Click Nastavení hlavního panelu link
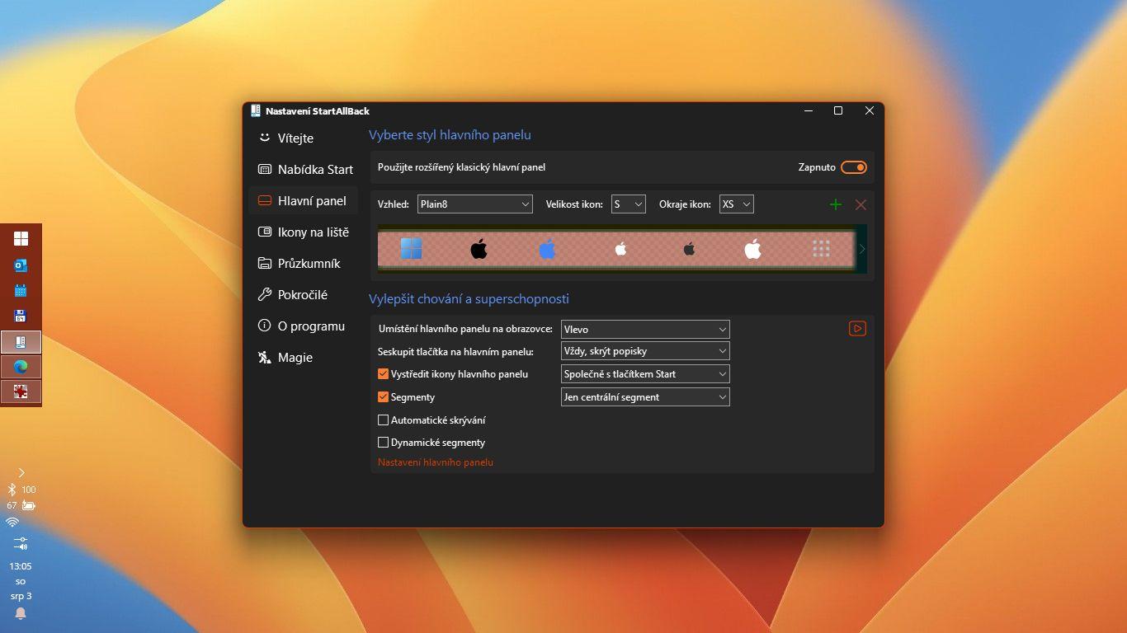This screenshot has width=1127, height=633. (x=436, y=462)
